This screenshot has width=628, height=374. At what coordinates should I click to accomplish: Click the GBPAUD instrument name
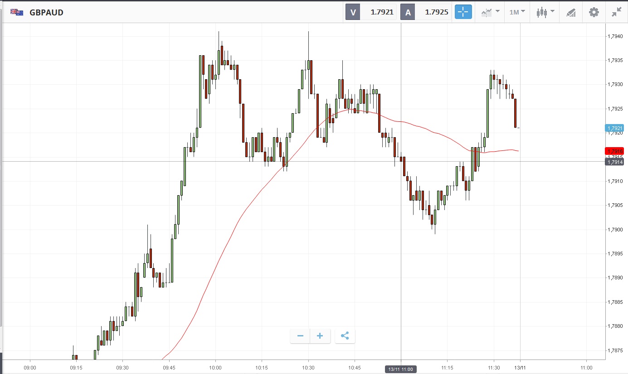click(46, 13)
